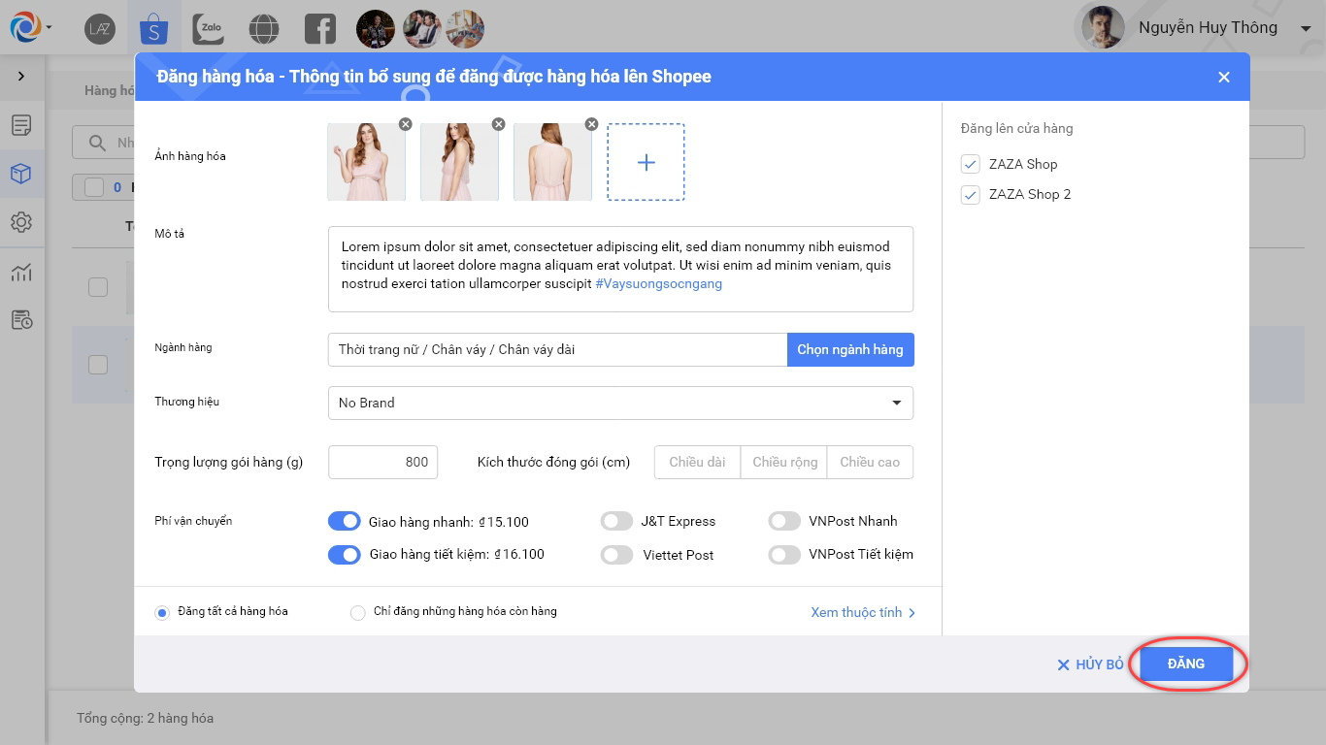
Task: Click the Ngành hàng category field
Action: 557,349
